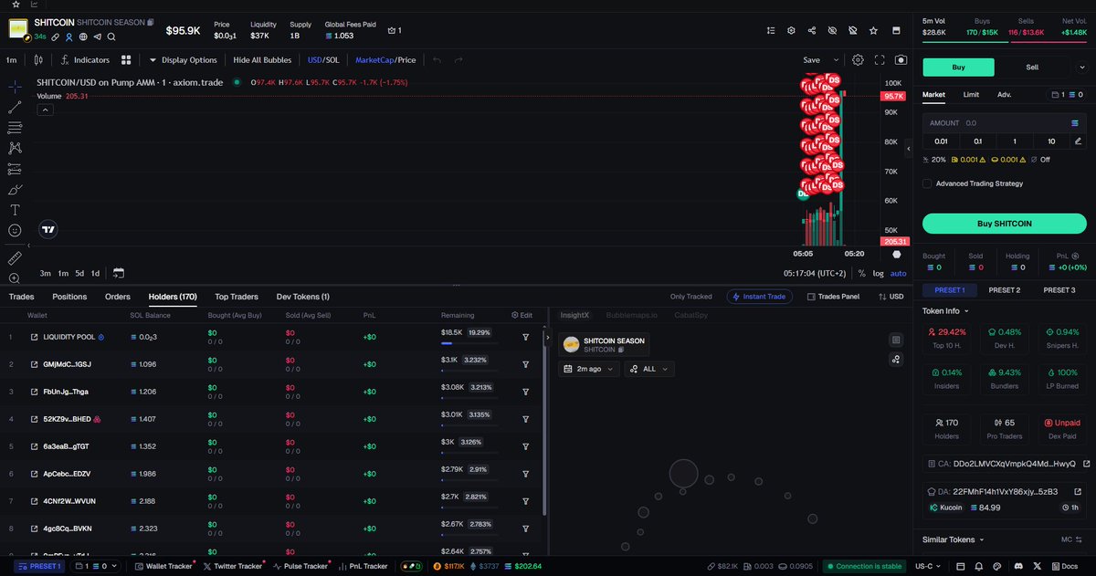Select the Limit order tab

pos(971,94)
